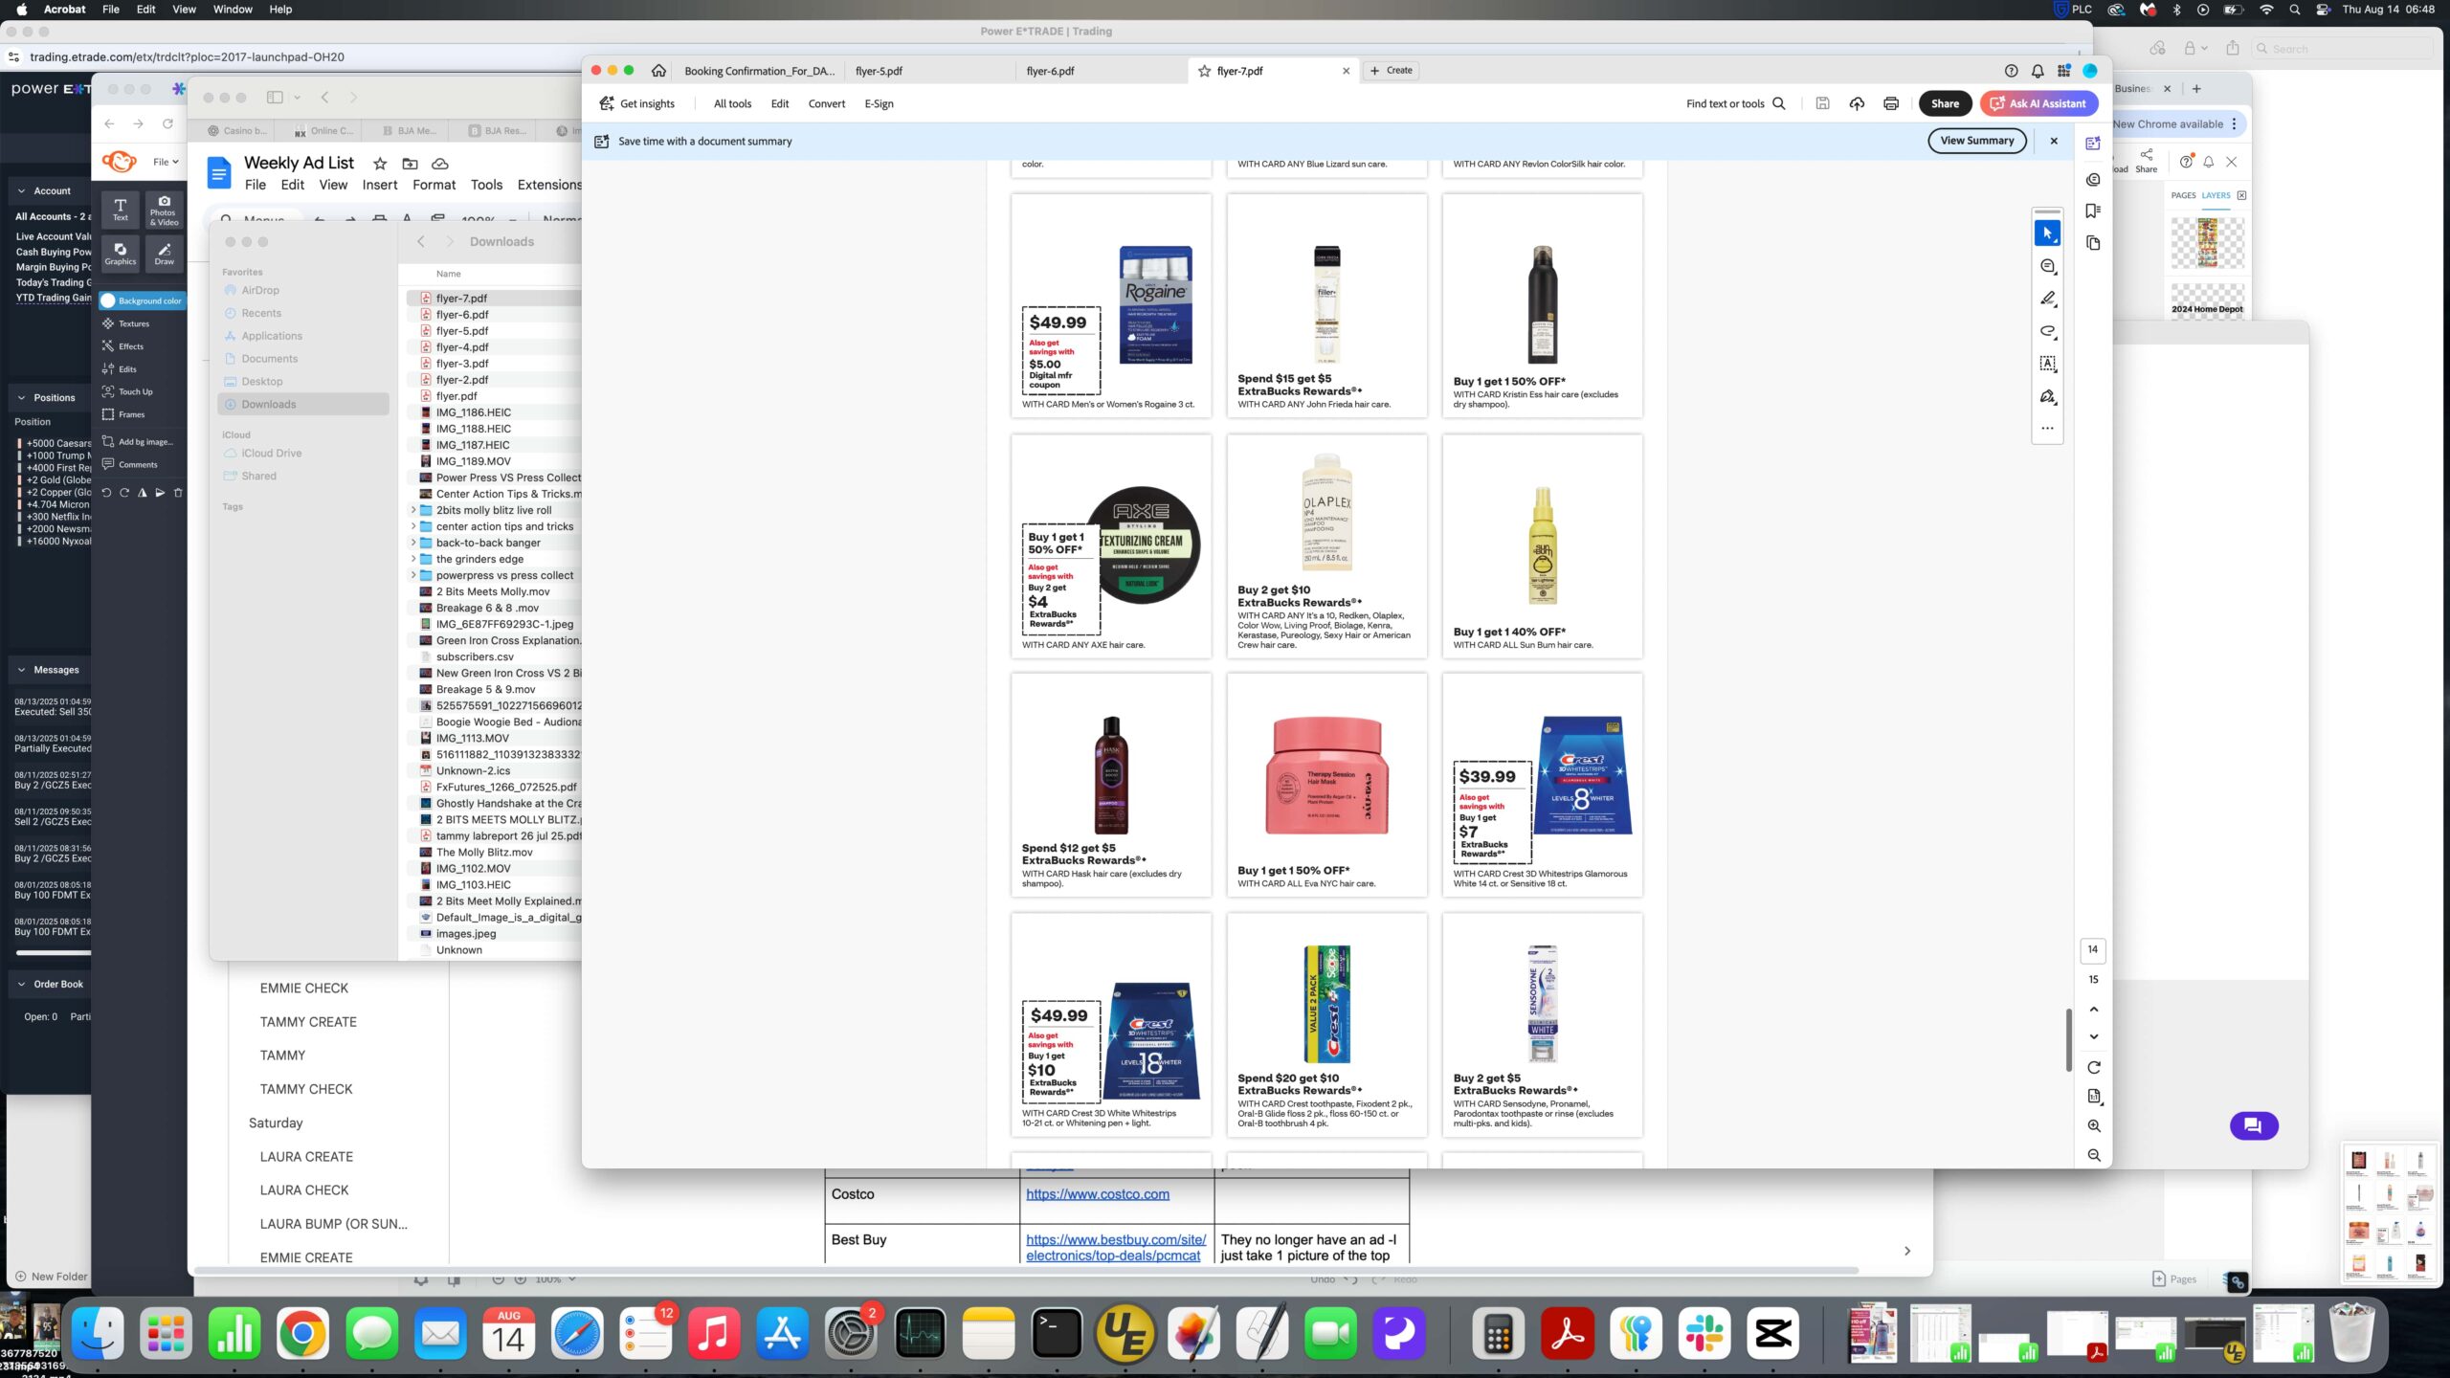
Task: Select flyer-6.pdf in Finder Downloads list
Action: 462,315
